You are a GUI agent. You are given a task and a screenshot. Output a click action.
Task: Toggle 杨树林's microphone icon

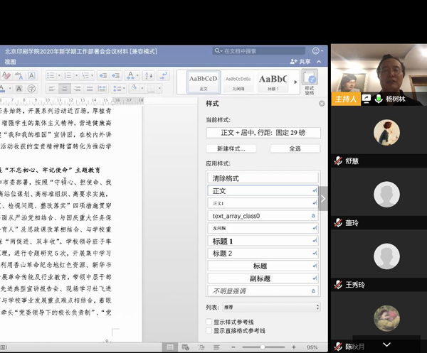click(379, 99)
